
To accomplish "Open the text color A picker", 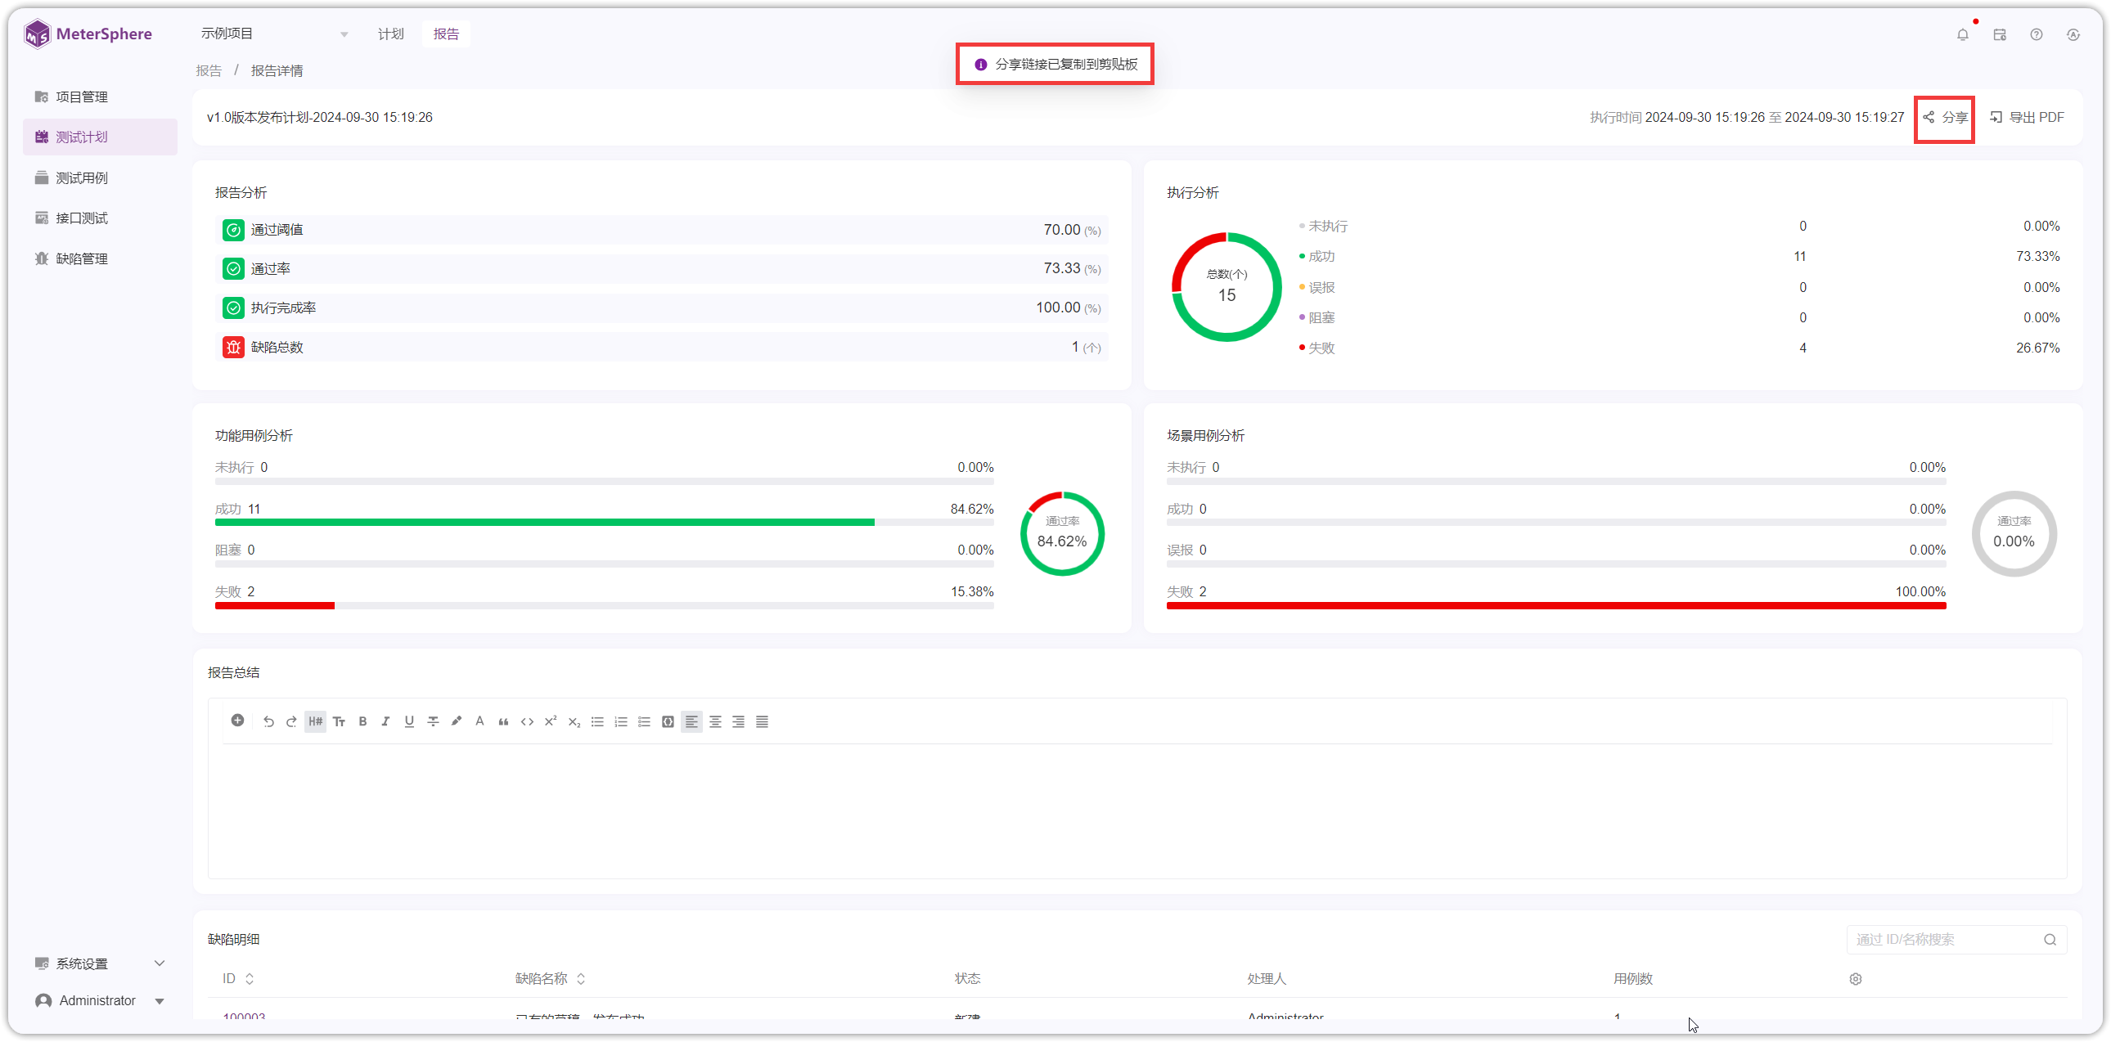I will [479, 721].
